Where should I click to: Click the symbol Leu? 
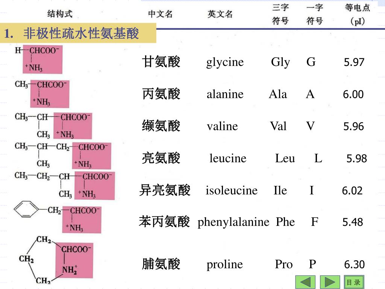point(285,158)
